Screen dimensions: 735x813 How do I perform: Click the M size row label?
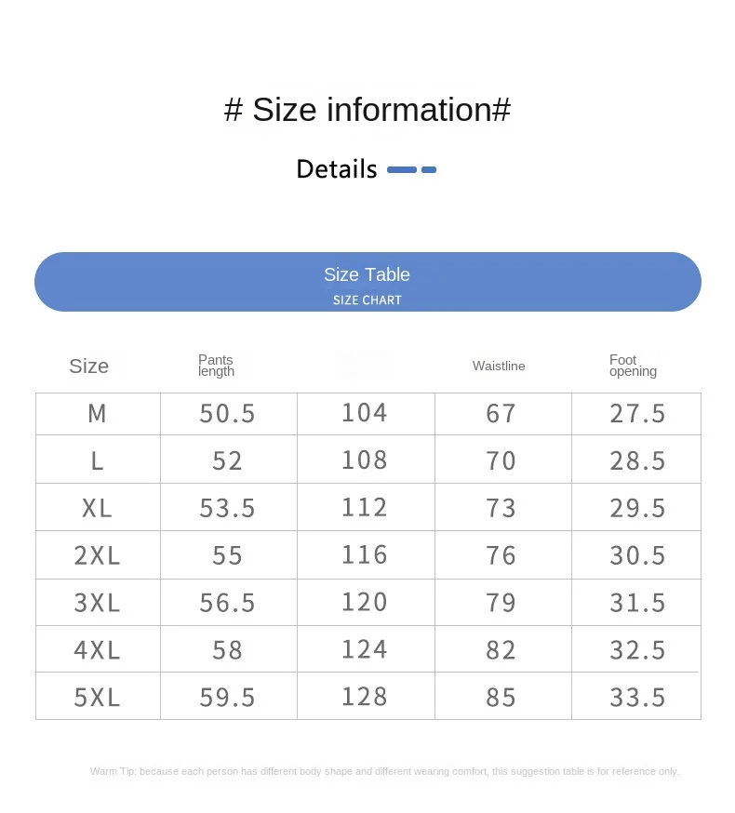[97, 414]
